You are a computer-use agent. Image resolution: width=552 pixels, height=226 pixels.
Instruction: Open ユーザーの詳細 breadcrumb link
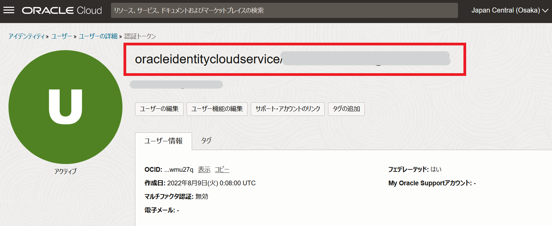(98, 36)
